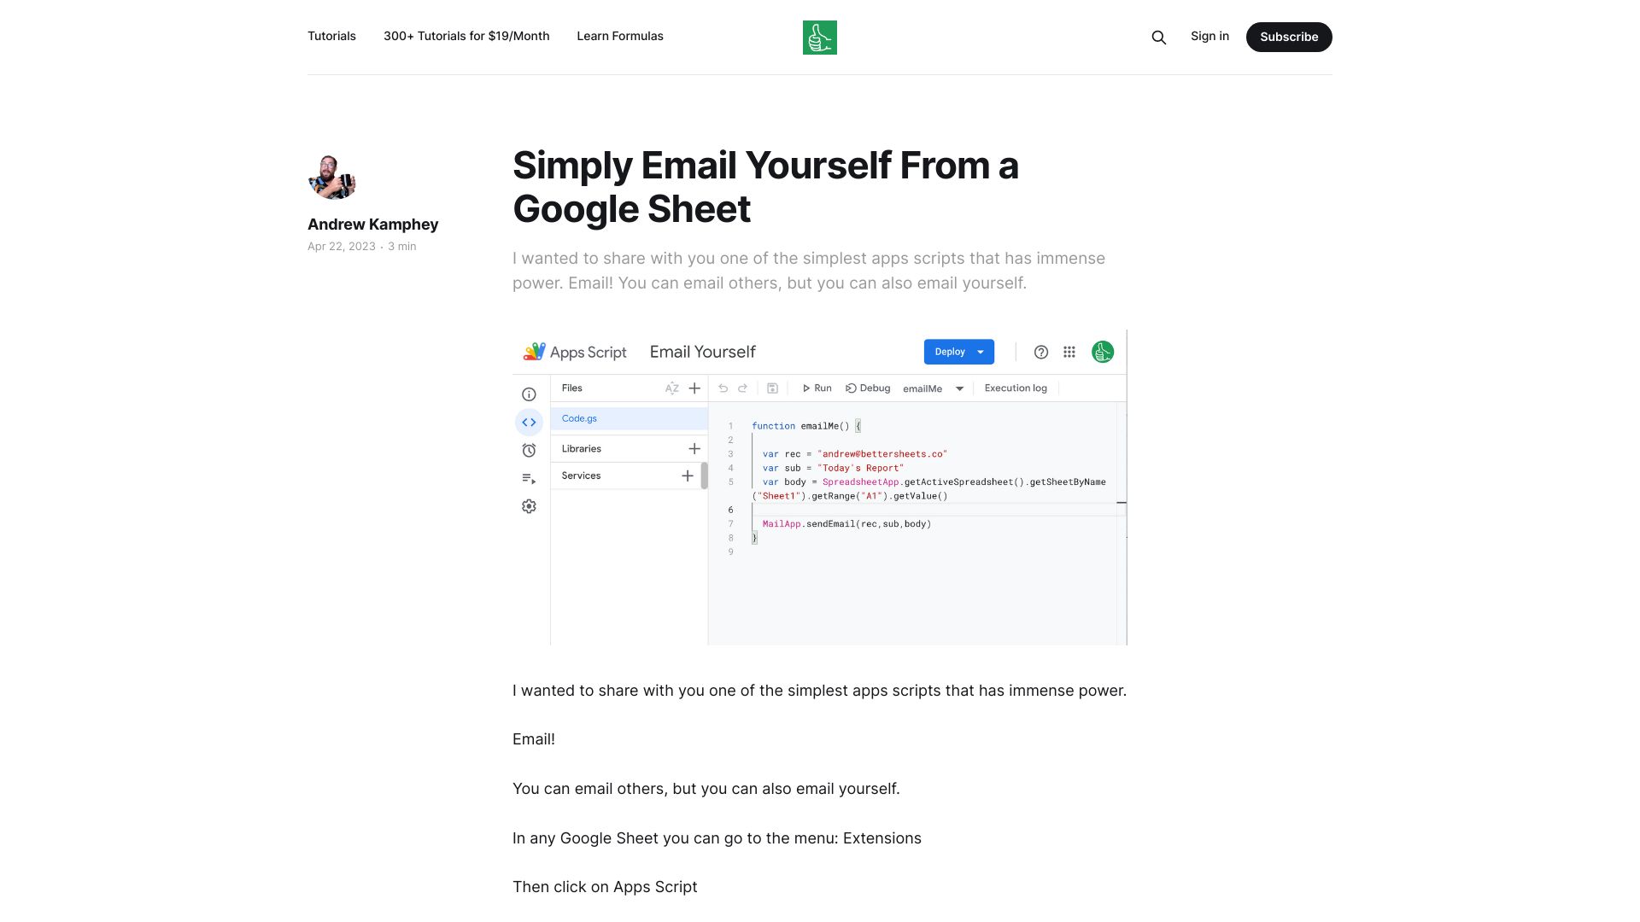Open 300+ Tutorials for $19/Month link
Screen dimensions: 1640x922
466,36
